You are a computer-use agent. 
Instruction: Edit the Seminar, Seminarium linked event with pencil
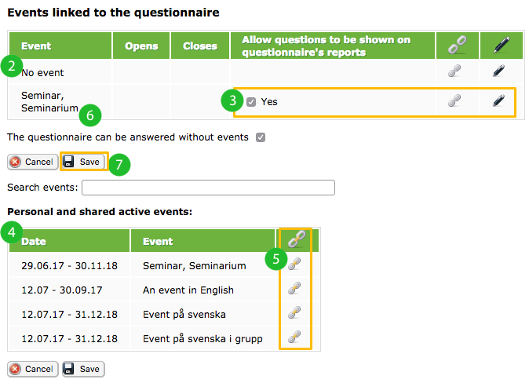[x=498, y=101]
